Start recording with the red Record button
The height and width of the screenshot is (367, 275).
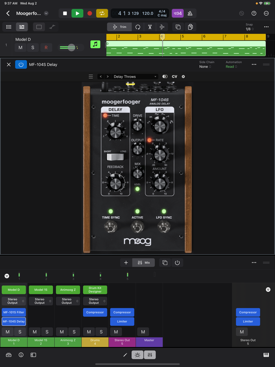(x=90, y=13)
